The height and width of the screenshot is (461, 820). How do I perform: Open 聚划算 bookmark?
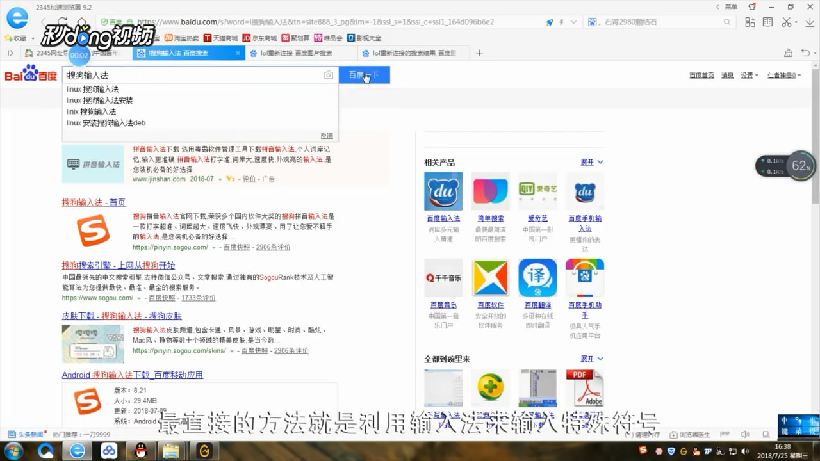point(296,38)
